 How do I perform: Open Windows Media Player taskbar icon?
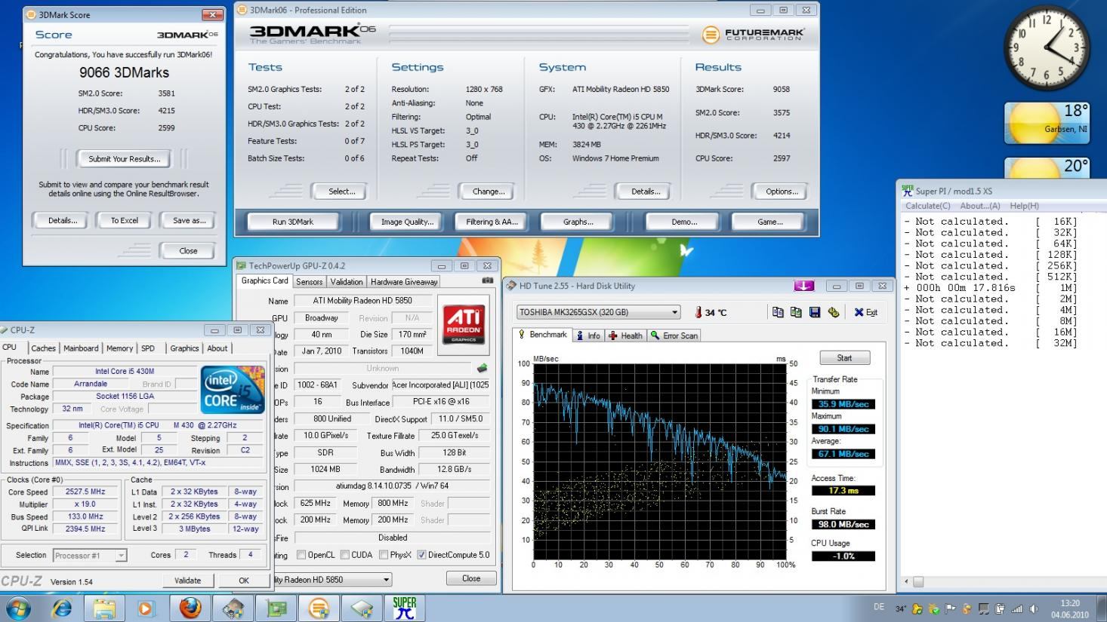click(146, 608)
